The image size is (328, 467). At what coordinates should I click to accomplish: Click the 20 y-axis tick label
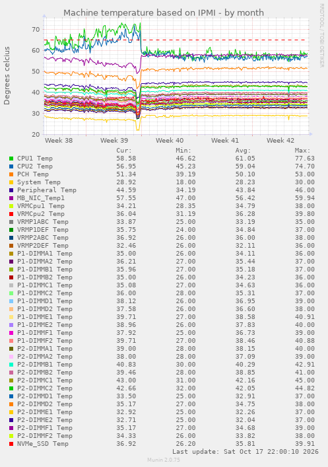(36, 134)
